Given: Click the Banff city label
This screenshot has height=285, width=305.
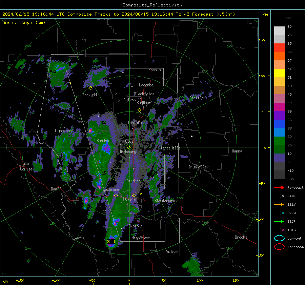Looking at the screenshot, I should click(x=56, y=189).
